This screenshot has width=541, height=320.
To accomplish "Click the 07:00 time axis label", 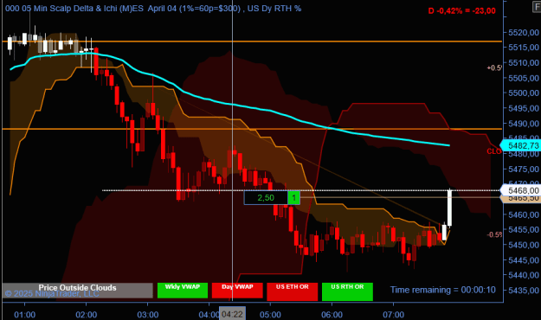I will [x=393, y=315].
